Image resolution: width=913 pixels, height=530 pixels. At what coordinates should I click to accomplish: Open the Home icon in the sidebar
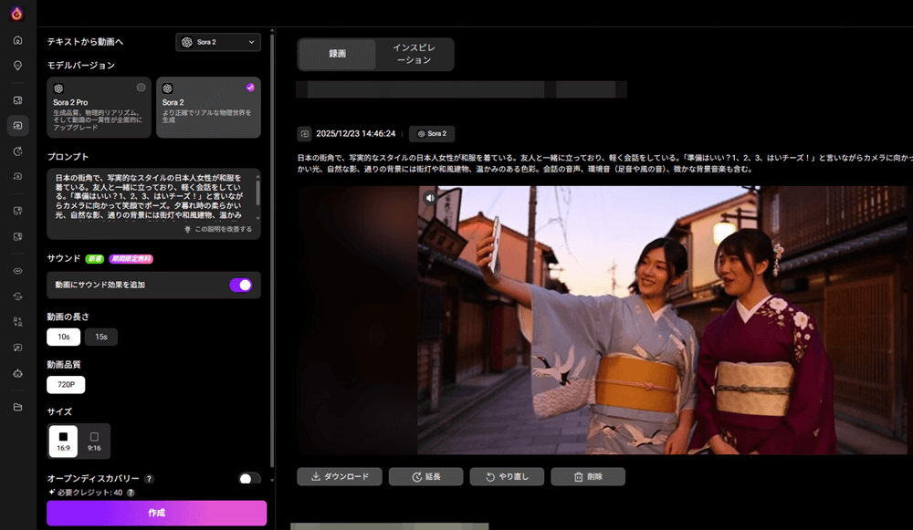[17, 40]
